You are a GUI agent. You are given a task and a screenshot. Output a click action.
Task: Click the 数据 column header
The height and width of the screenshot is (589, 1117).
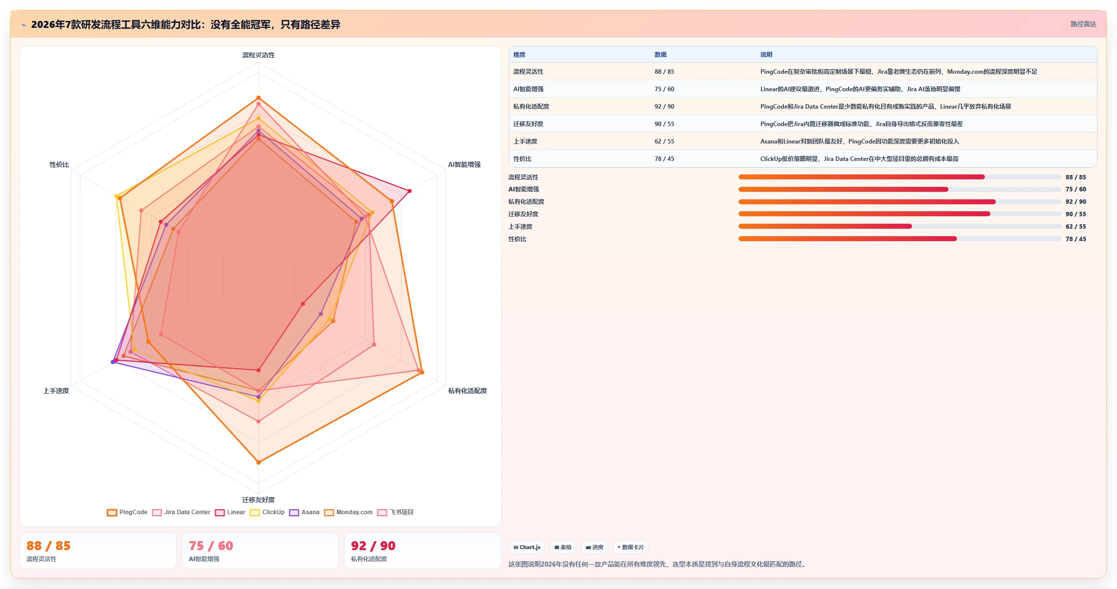661,55
